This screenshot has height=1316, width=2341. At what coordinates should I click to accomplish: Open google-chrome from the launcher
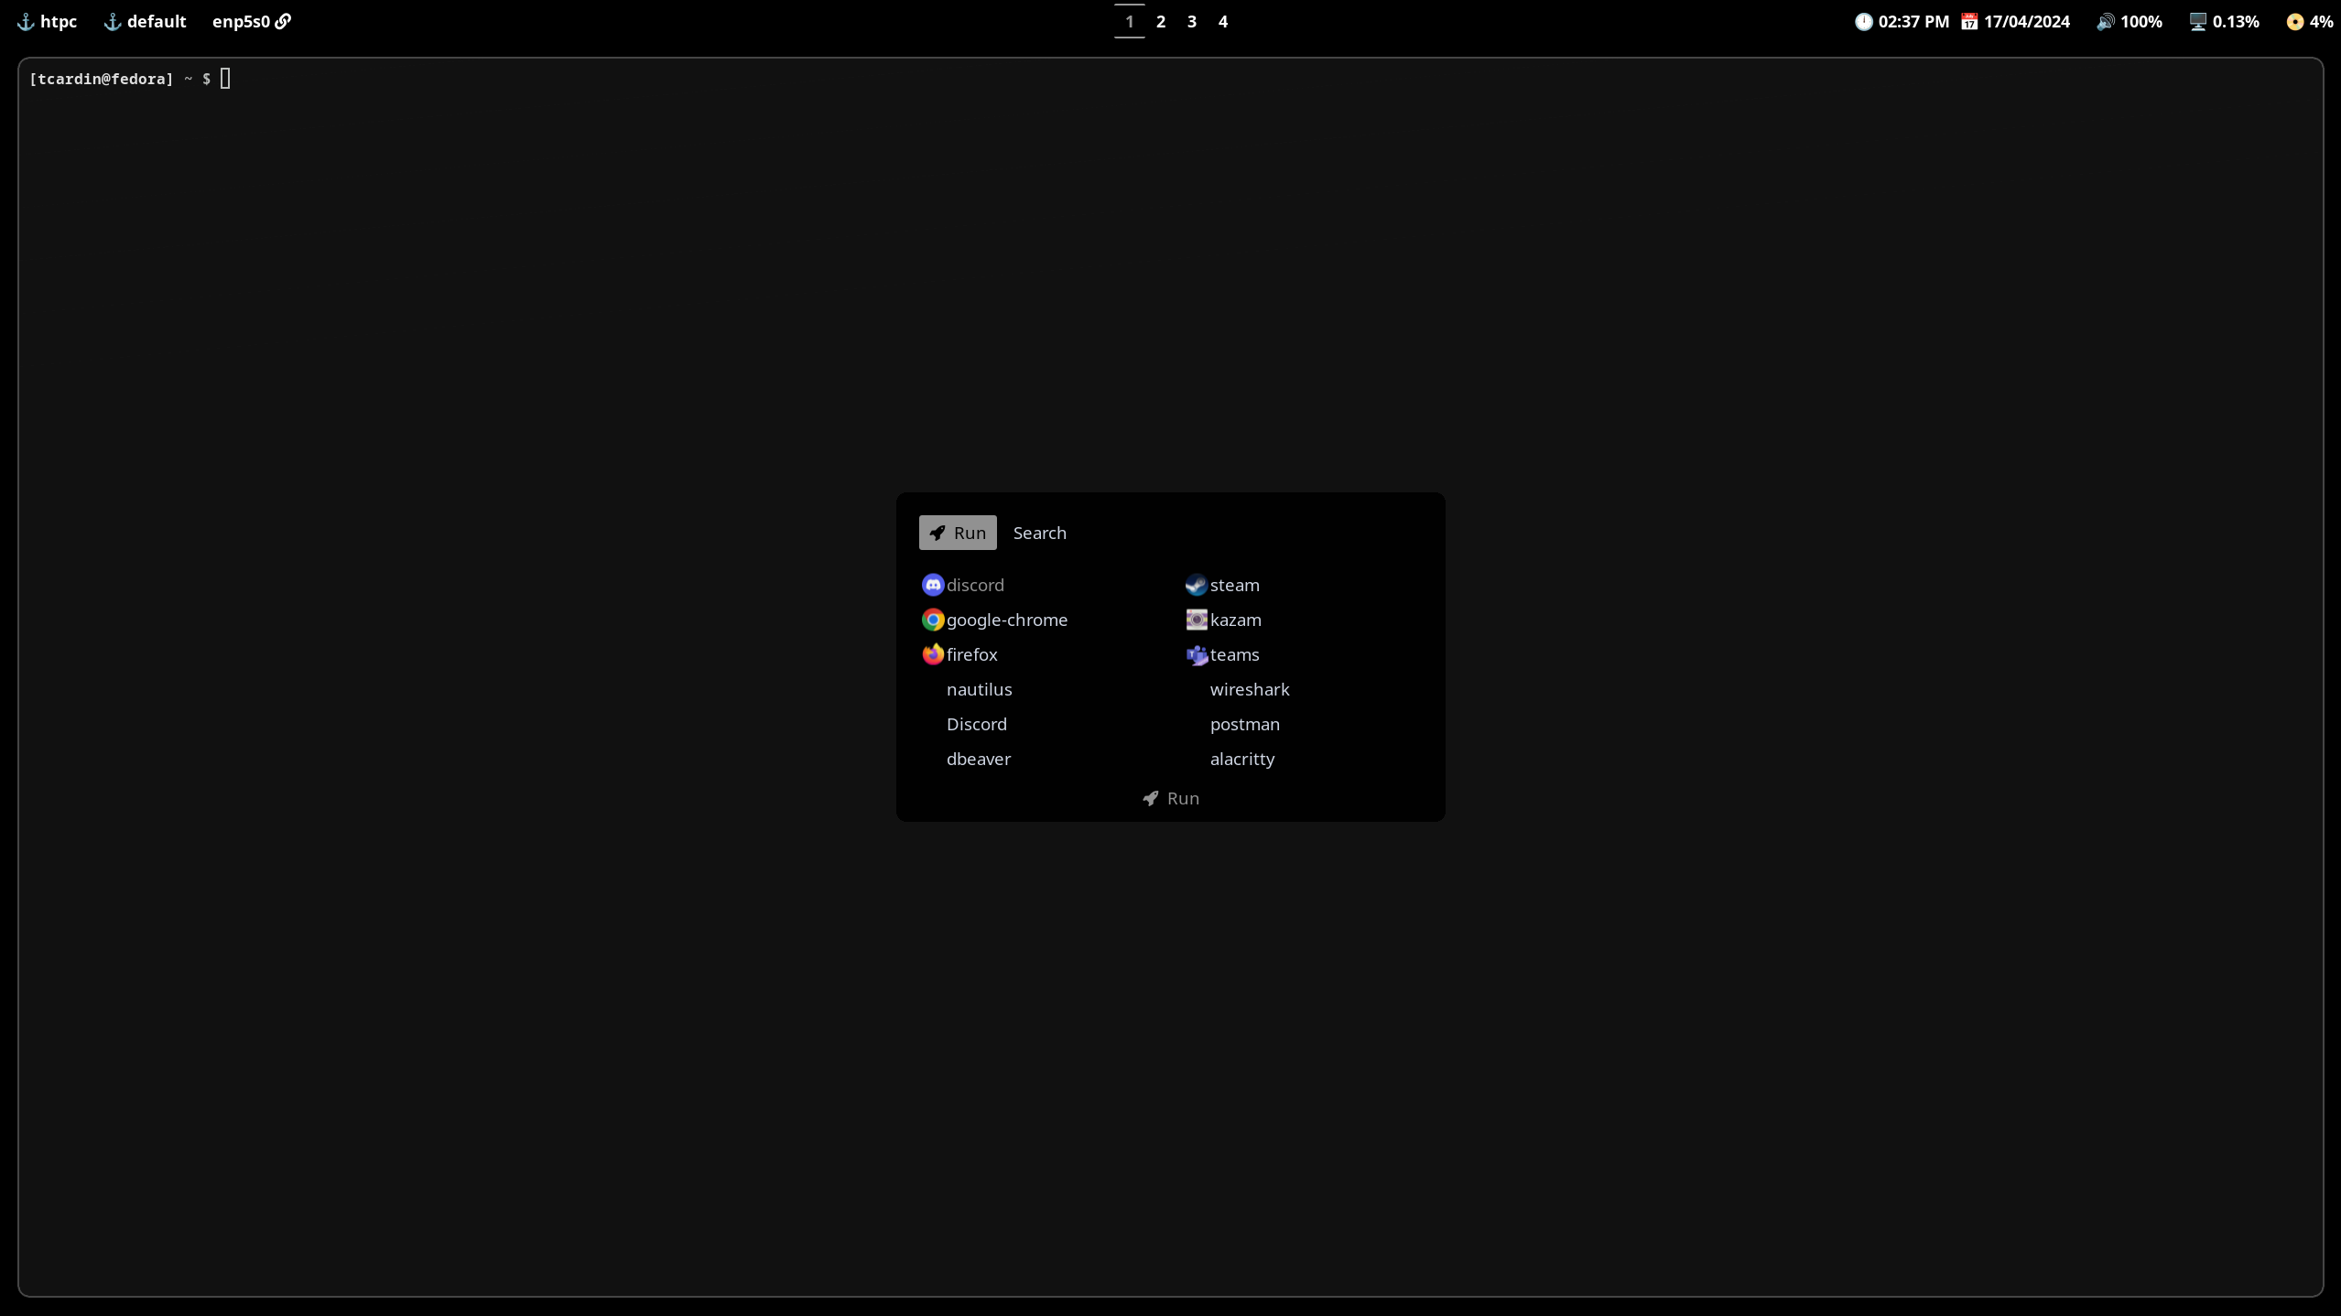tap(1005, 620)
